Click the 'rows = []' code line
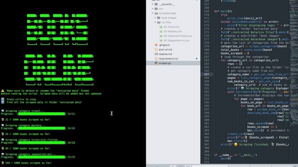The width and height of the screenshot is (298, 167). pyautogui.click(x=235, y=64)
